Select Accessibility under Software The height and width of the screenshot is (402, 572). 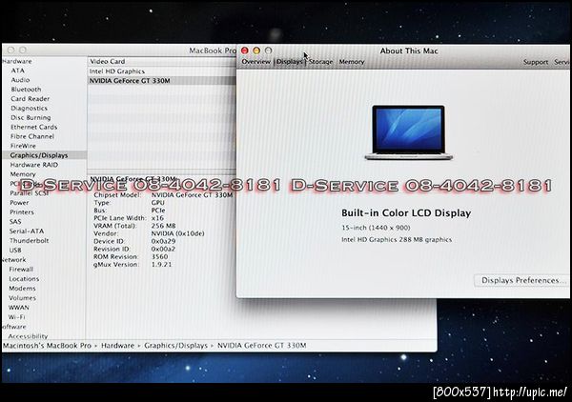(x=28, y=336)
